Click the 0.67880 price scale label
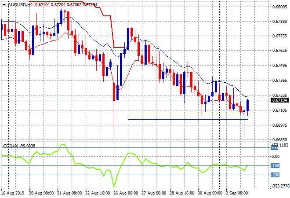Viewport: 290px width, 198px height. tap(279, 22)
